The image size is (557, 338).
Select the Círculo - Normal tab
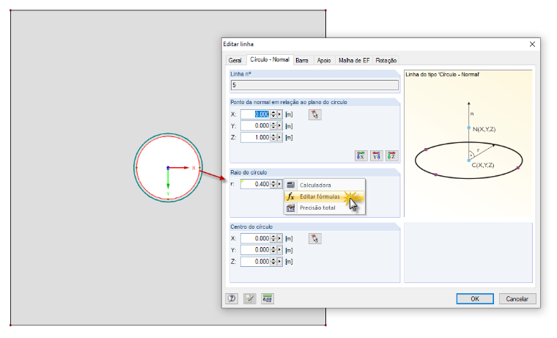click(x=270, y=59)
